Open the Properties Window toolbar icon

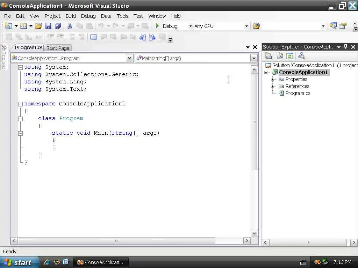click(343, 26)
